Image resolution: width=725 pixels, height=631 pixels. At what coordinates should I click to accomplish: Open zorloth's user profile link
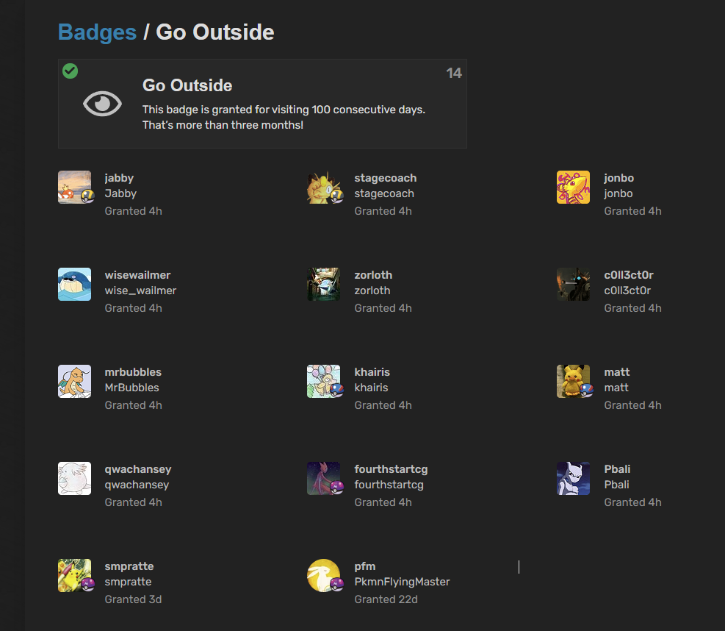coord(373,275)
